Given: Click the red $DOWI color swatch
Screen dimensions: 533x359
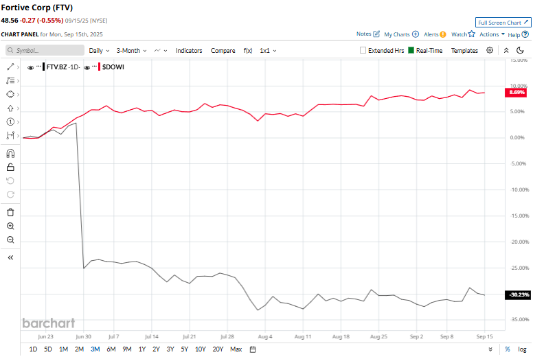Looking at the screenshot, I should (100, 67).
